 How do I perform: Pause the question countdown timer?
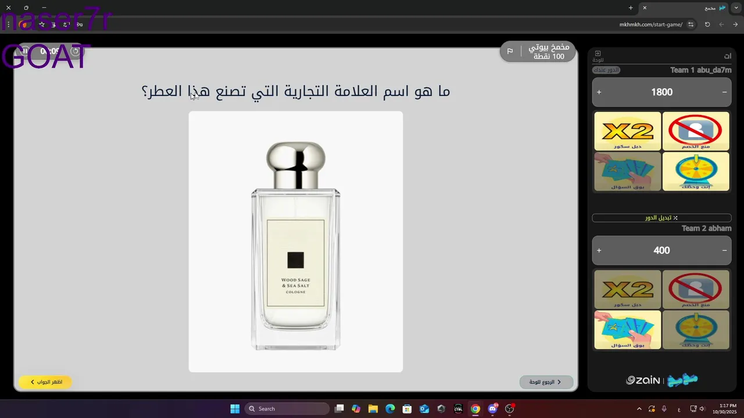click(x=25, y=52)
